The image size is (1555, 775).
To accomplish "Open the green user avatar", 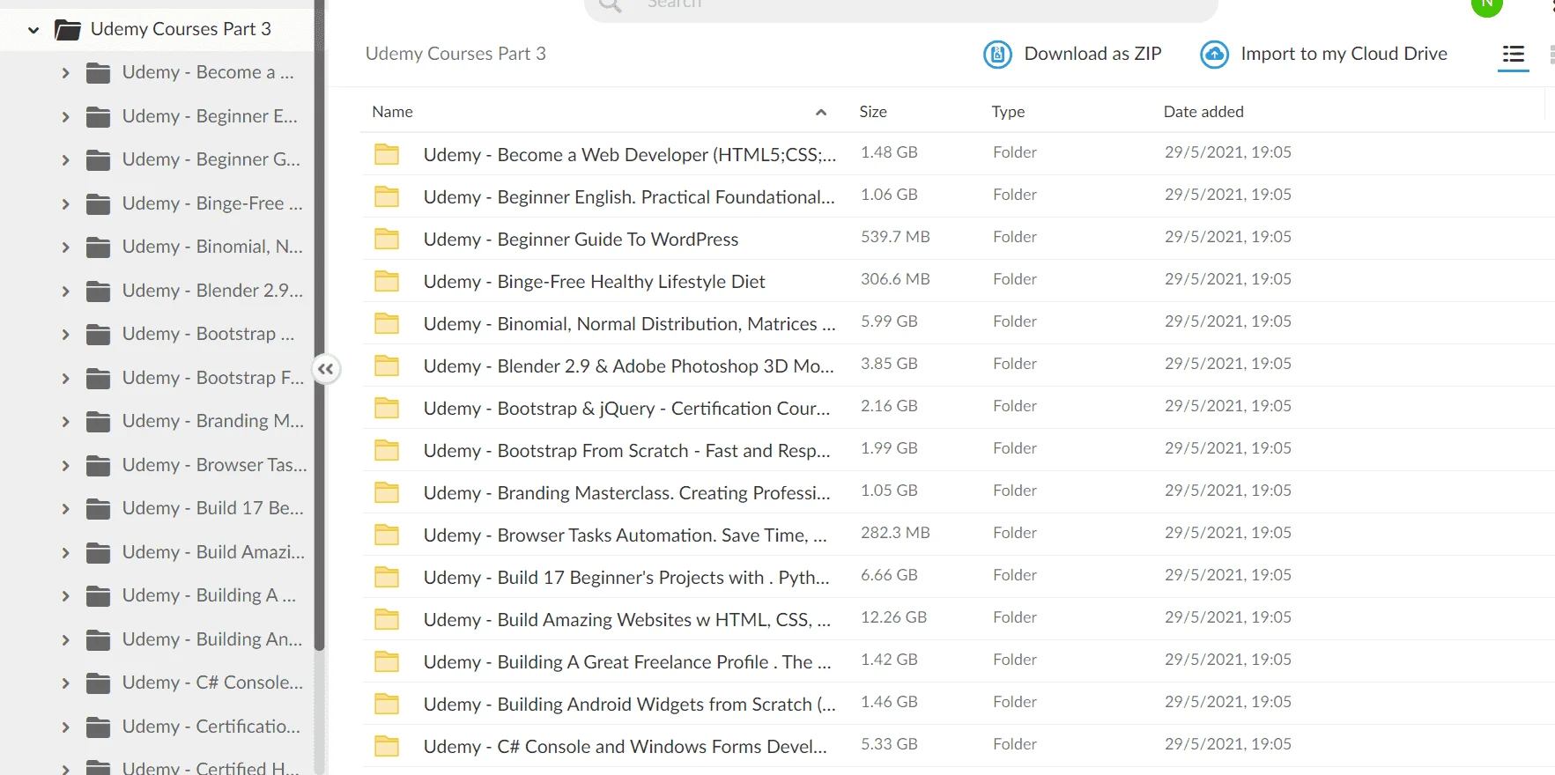I will click(x=1487, y=4).
